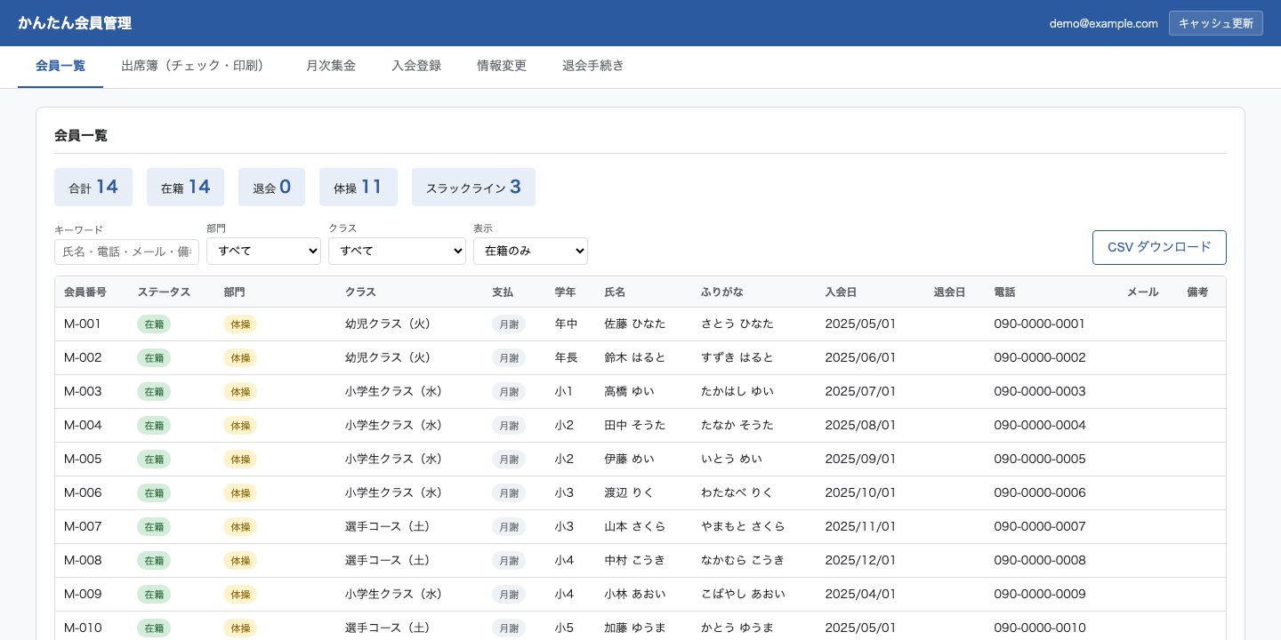The height and width of the screenshot is (640, 1281).
Task: Click the スラックライン 3 summary chip
Action: pos(473,187)
